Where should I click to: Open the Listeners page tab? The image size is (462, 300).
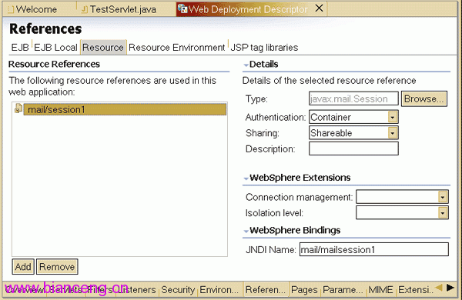[137, 290]
